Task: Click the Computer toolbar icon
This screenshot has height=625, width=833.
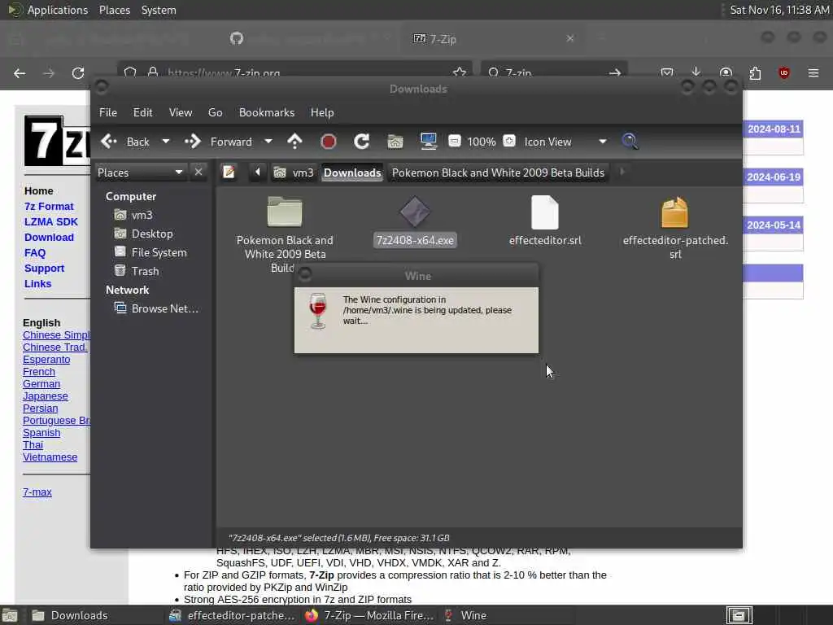Action: tap(428, 142)
